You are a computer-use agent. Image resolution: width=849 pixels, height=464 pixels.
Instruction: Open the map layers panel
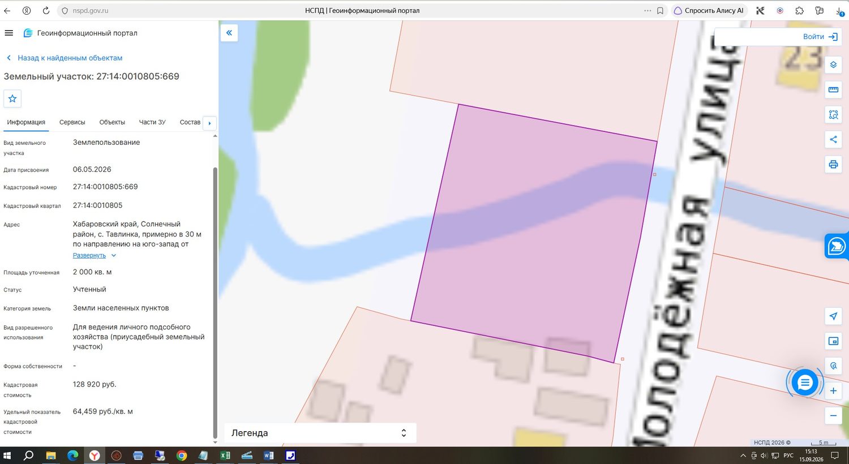tap(833, 65)
